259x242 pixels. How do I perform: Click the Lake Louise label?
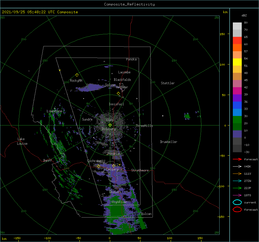point(22,141)
